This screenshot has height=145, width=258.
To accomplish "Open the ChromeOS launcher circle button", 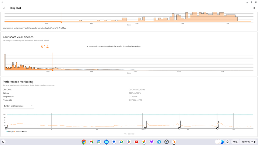I will click(x=3, y=142).
